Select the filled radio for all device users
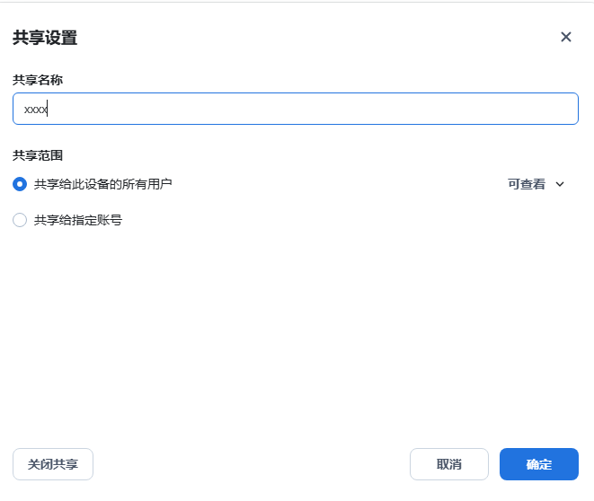Viewport: 594px width, 501px height. (x=20, y=184)
